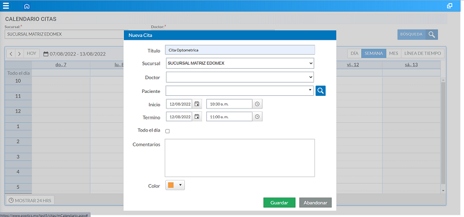Open Inicio time clock picker
This screenshot has width=464, height=217.
[x=257, y=104]
